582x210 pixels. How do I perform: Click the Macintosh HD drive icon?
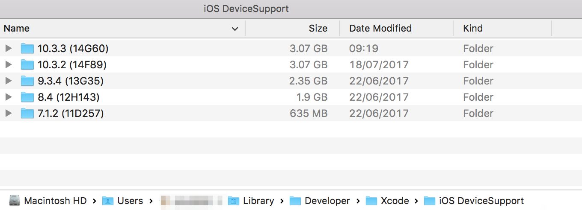[15, 201]
